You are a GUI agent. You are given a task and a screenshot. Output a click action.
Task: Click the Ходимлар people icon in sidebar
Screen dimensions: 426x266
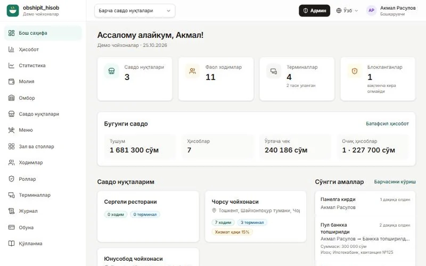click(x=11, y=163)
